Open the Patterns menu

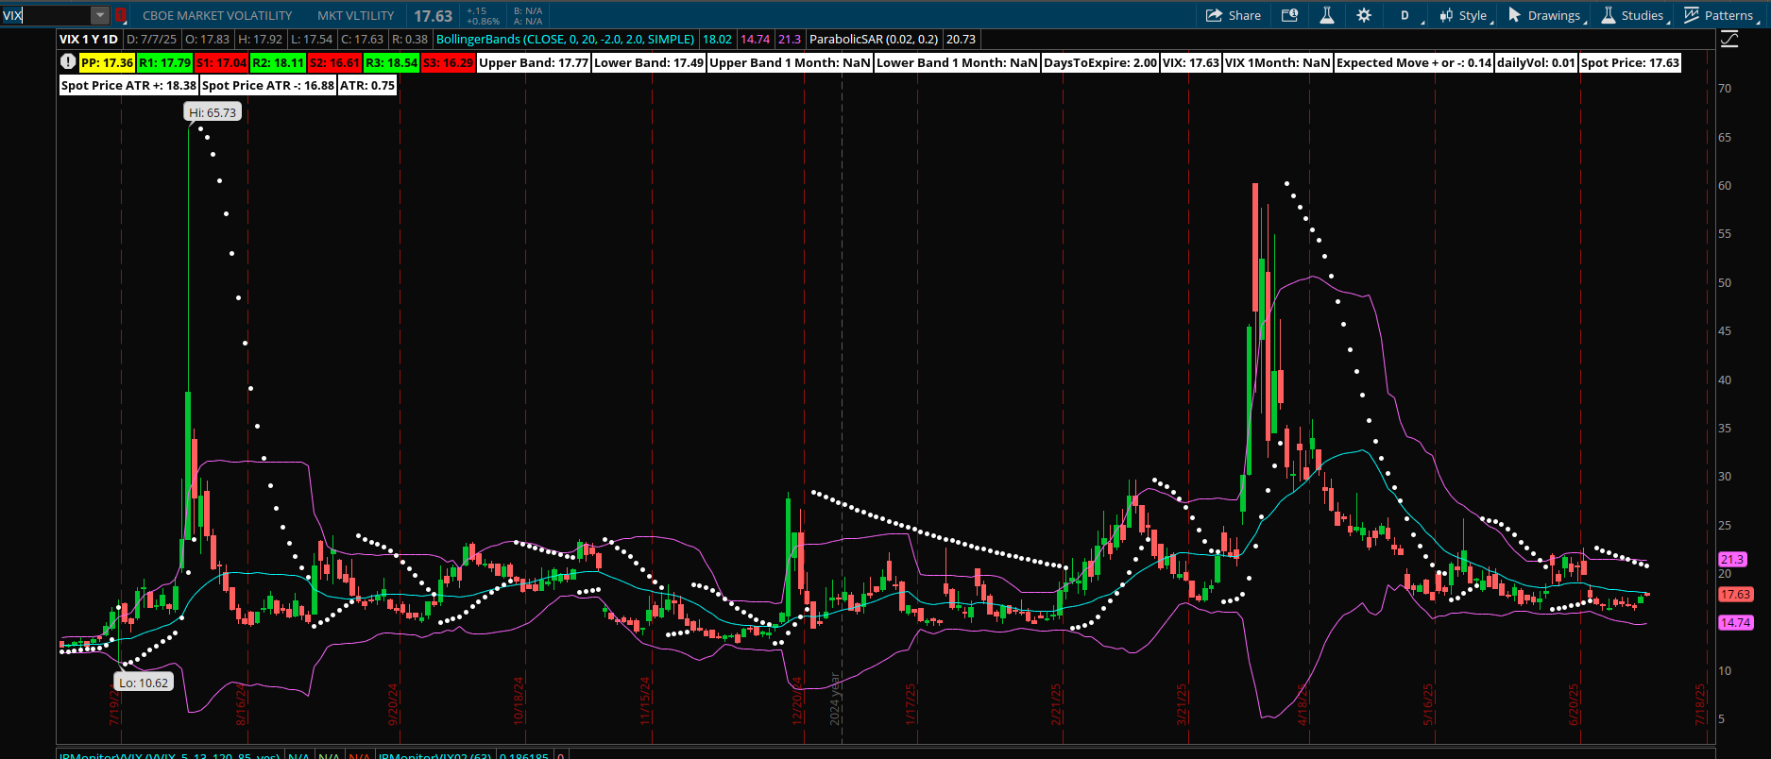[x=1720, y=15]
